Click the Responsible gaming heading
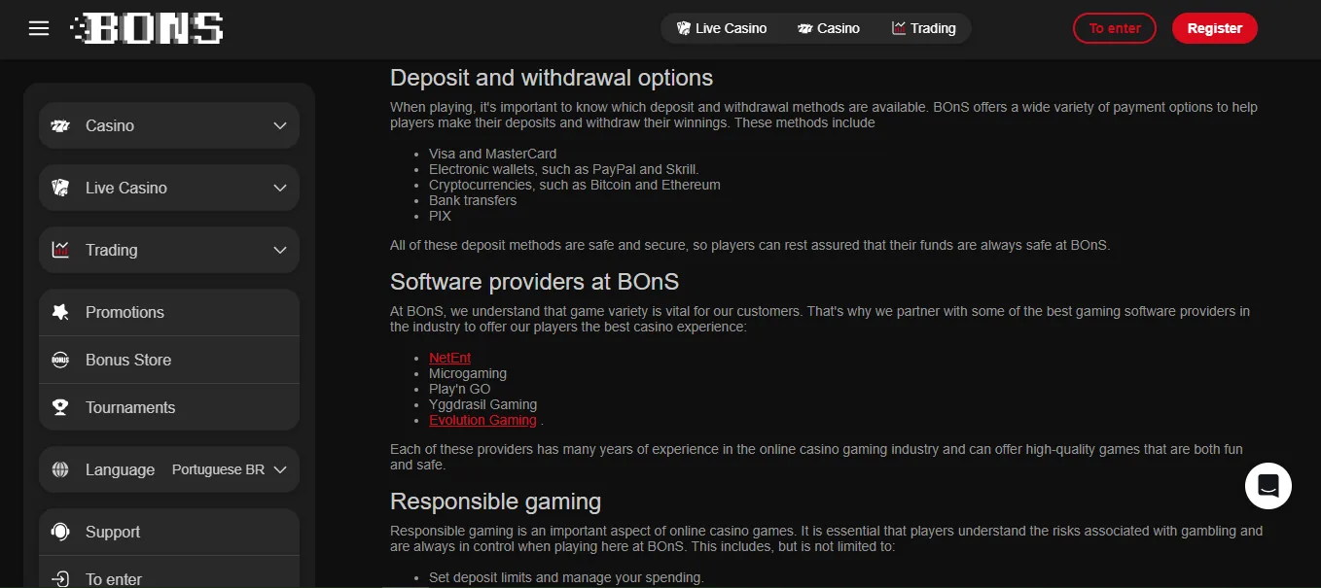This screenshot has width=1321, height=588. click(495, 502)
